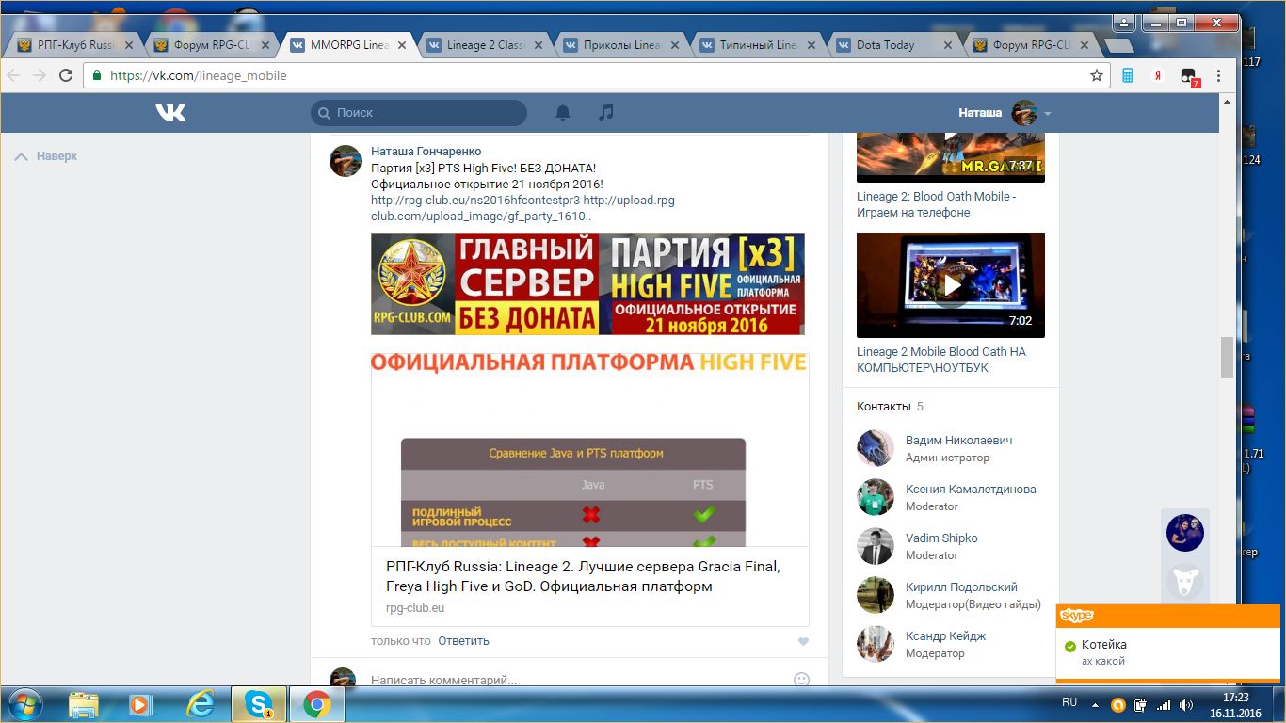This screenshot has width=1286, height=723.
Task: Click the VK search field
Action: [x=419, y=113]
